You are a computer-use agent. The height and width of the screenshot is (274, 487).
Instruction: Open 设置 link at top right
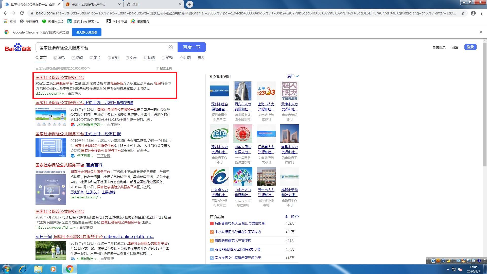pos(455,47)
